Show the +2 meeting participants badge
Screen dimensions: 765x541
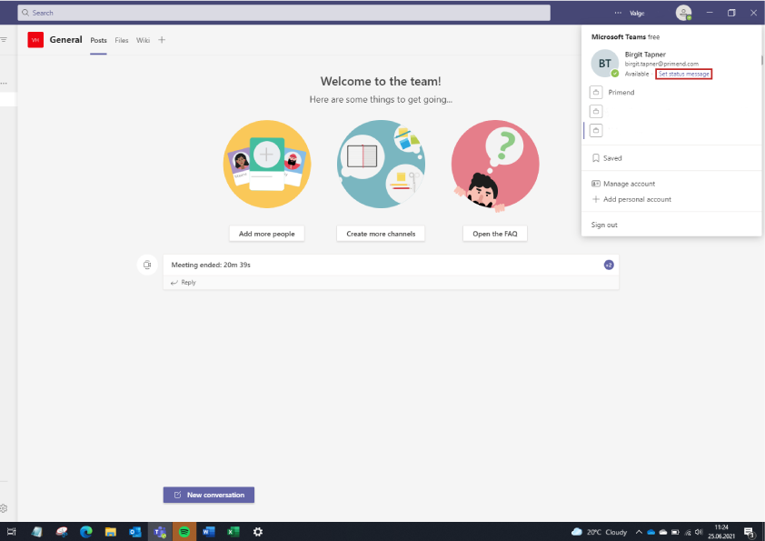609,265
